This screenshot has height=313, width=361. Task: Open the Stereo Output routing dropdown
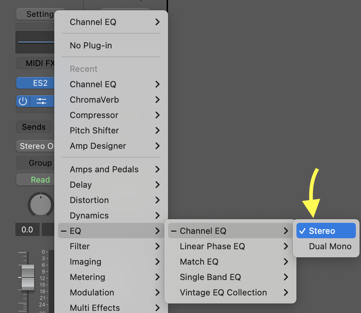pyautogui.click(x=36, y=146)
